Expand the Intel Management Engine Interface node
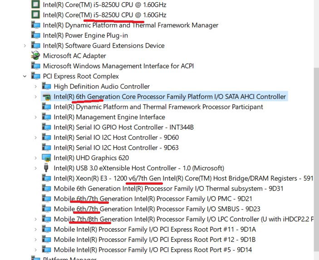319x260 pixels. (35, 117)
